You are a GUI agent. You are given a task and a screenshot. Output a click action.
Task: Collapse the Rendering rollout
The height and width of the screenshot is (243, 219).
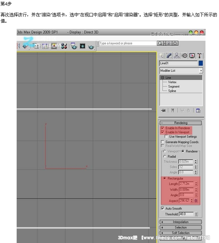pos(181,123)
